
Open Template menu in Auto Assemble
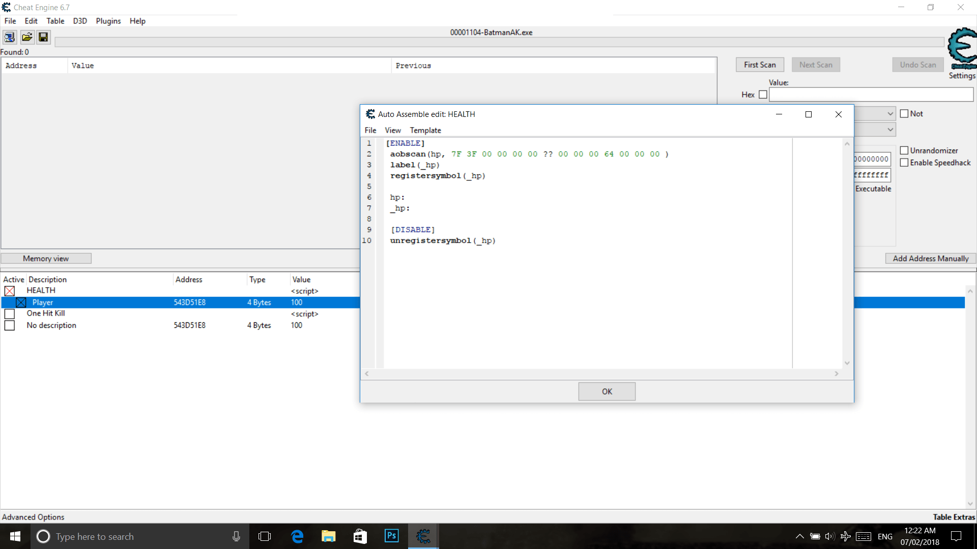pyautogui.click(x=425, y=130)
